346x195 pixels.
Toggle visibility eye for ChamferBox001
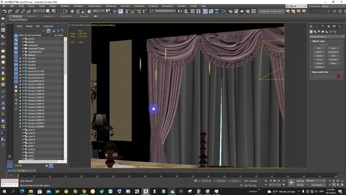(x=23, y=52)
